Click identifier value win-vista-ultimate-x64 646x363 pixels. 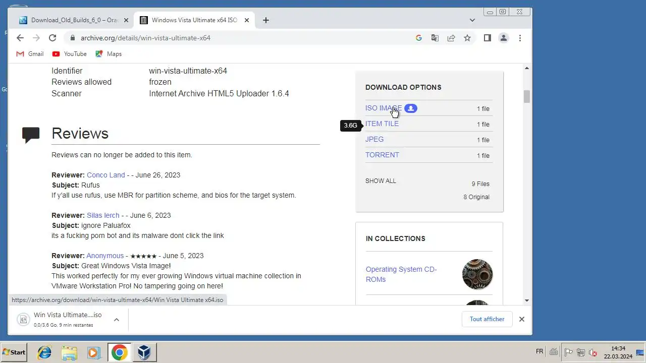click(x=188, y=71)
